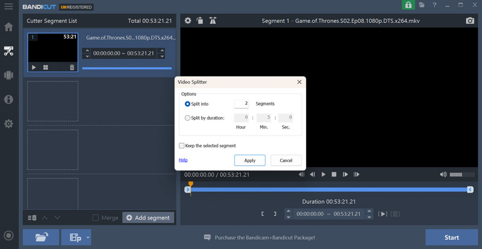
Task: Cancel the Video Splitter dialog
Action: (286, 160)
